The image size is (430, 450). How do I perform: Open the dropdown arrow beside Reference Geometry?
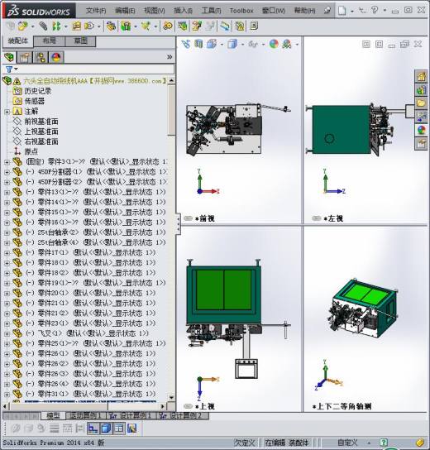pyautogui.click(x=155, y=26)
